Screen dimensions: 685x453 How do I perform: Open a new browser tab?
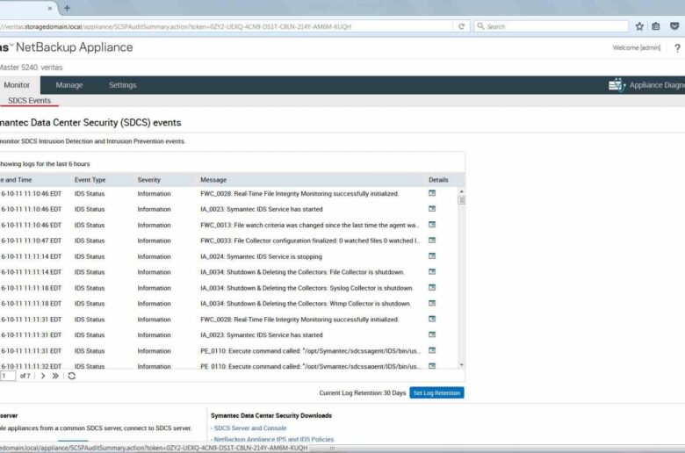(x=67, y=8)
